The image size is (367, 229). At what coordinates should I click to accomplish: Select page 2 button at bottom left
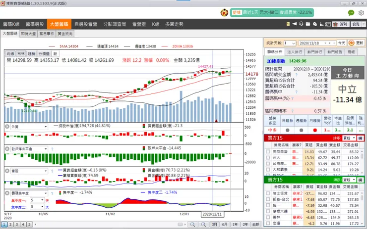pos(10,225)
